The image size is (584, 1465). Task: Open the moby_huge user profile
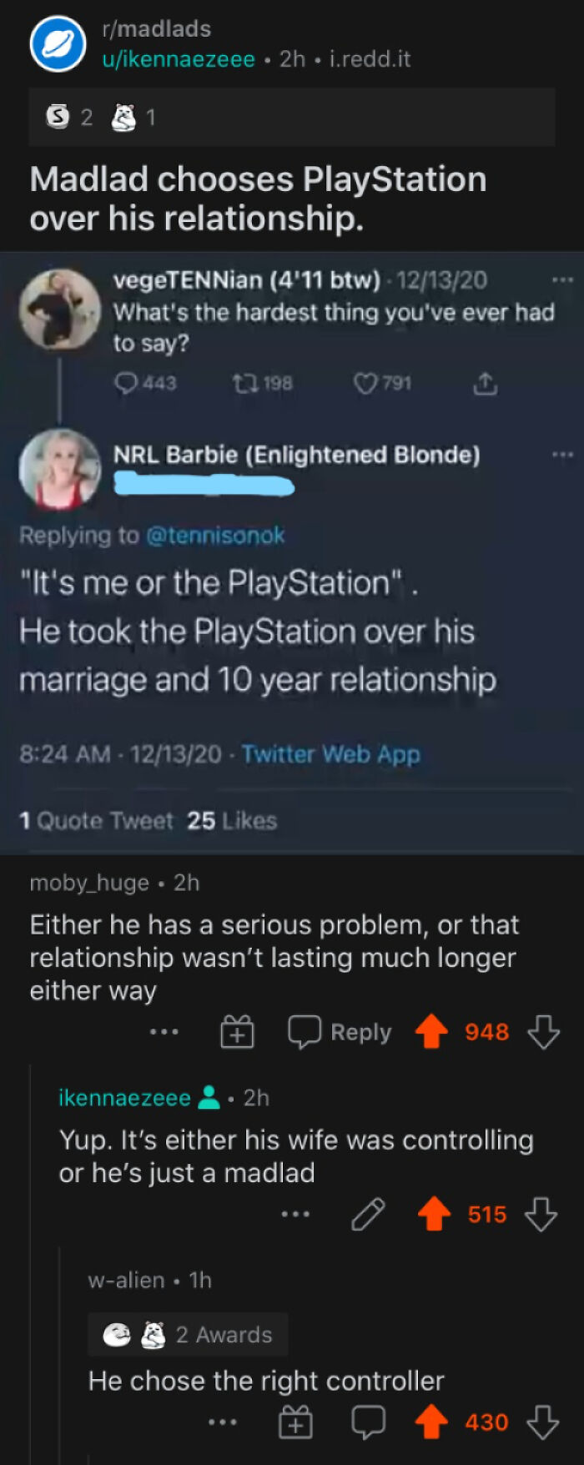tap(89, 883)
